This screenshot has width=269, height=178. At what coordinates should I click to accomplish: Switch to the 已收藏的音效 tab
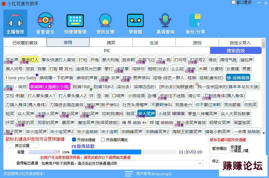pyautogui.click(x=25, y=43)
